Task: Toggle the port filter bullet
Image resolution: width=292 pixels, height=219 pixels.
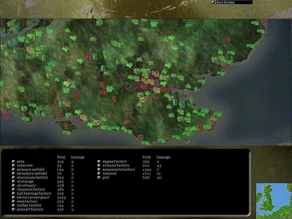Action: [x=99, y=177]
